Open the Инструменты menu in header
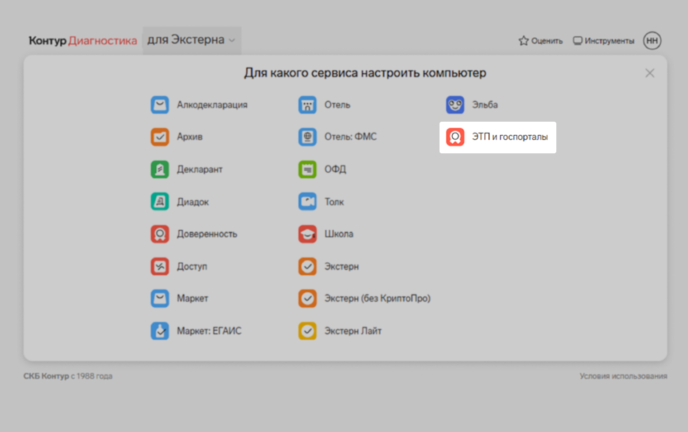The height and width of the screenshot is (432, 688). pos(604,41)
